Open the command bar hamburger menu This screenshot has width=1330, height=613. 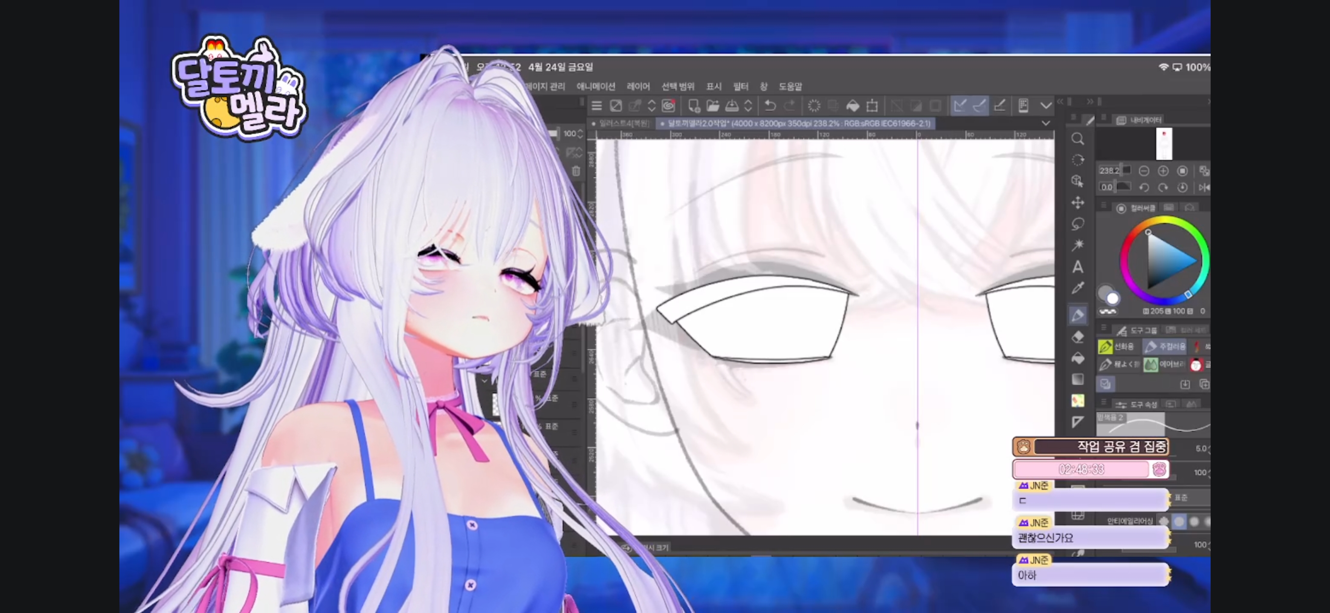(597, 106)
